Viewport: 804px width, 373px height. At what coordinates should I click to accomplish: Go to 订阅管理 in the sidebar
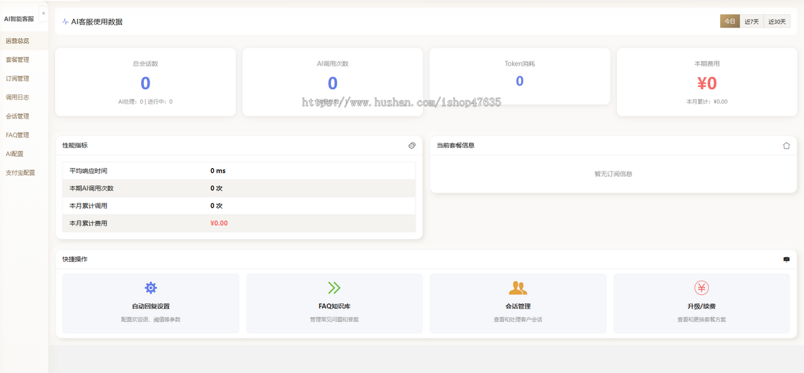click(24, 78)
